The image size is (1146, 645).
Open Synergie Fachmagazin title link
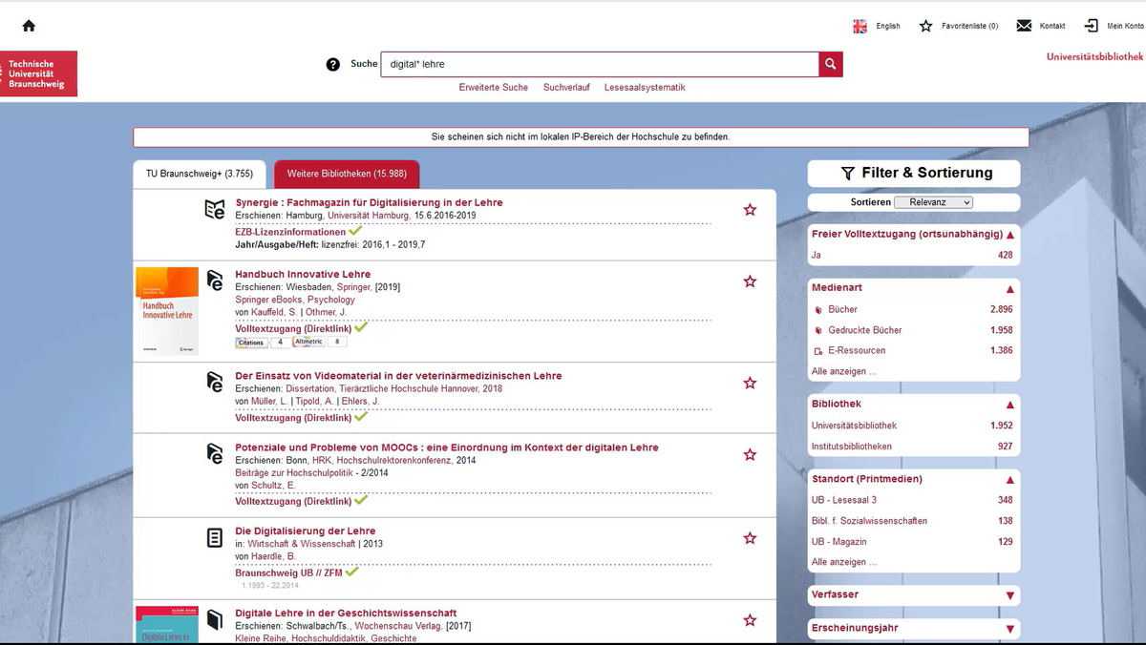[369, 202]
